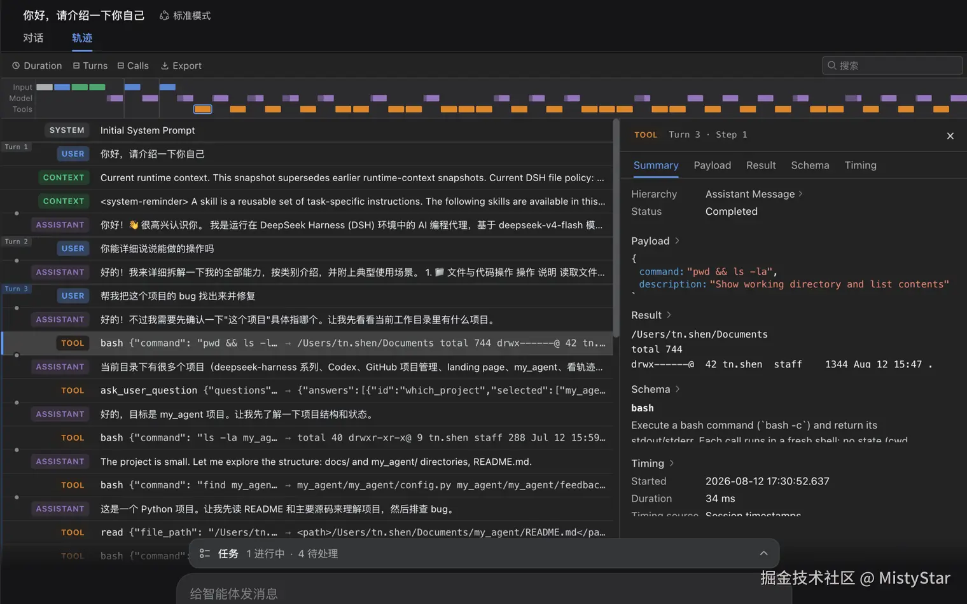Image resolution: width=967 pixels, height=604 pixels.
Task: Close the tool detail panel
Action: (x=950, y=136)
